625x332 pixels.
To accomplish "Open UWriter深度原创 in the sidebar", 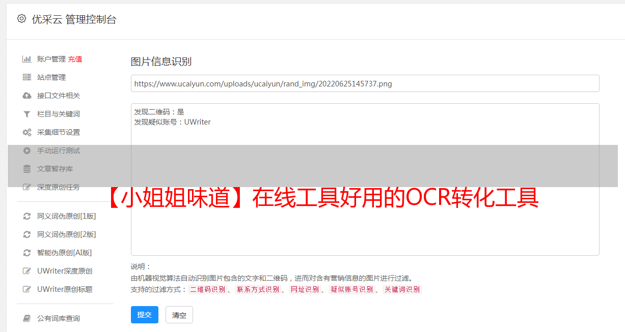I will pyautogui.click(x=65, y=271).
